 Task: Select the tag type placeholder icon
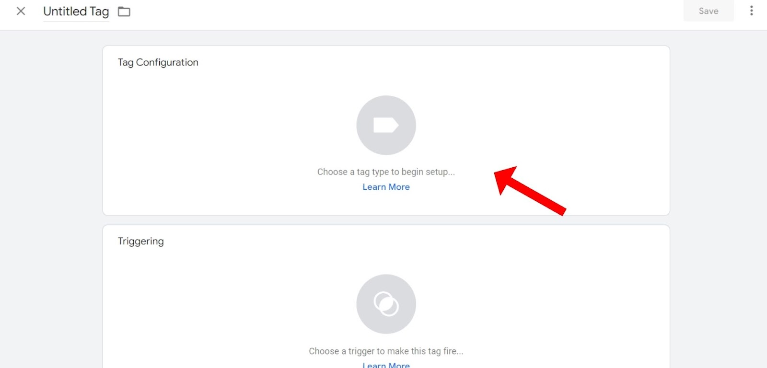click(x=386, y=125)
